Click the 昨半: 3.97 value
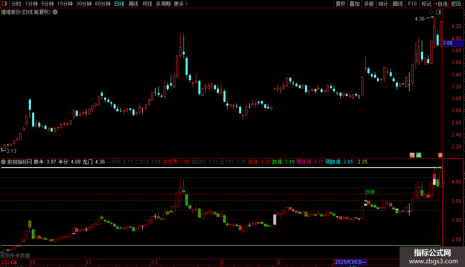This screenshot has height=267, width=465. 45,162
